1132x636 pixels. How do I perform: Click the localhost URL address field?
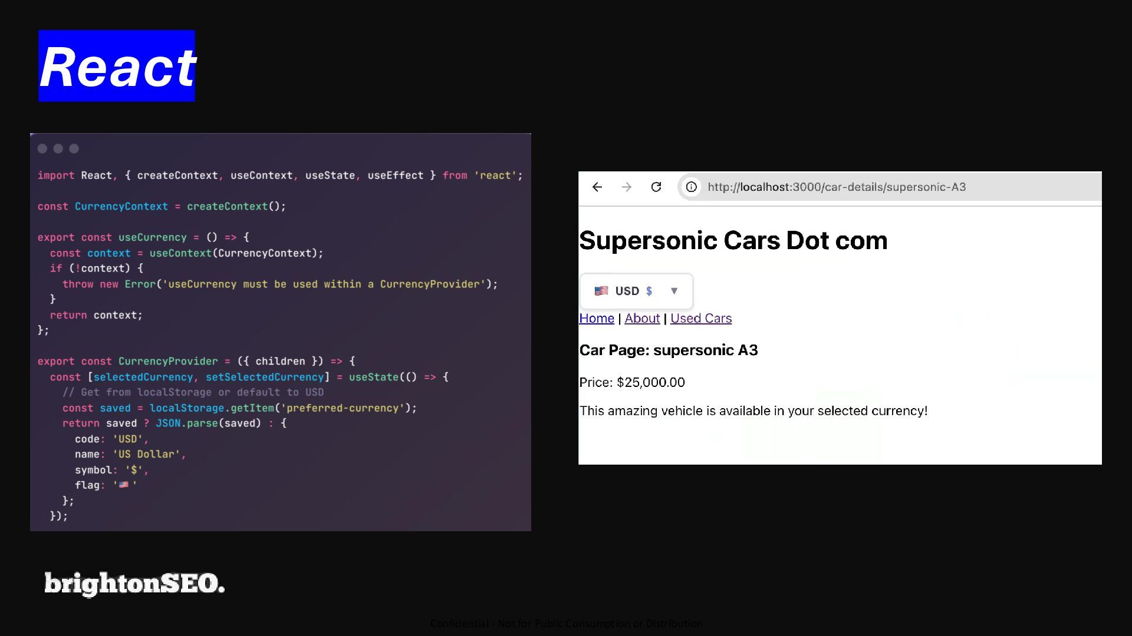pos(836,187)
